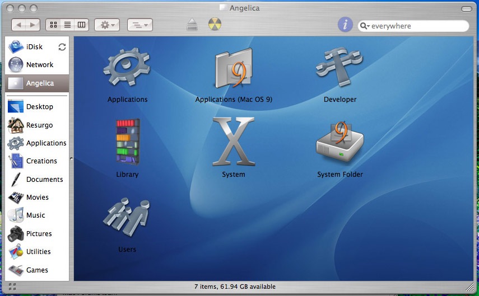The image size is (479, 296).
Task: Click the sidebar divider handle dot
Action: (72, 159)
